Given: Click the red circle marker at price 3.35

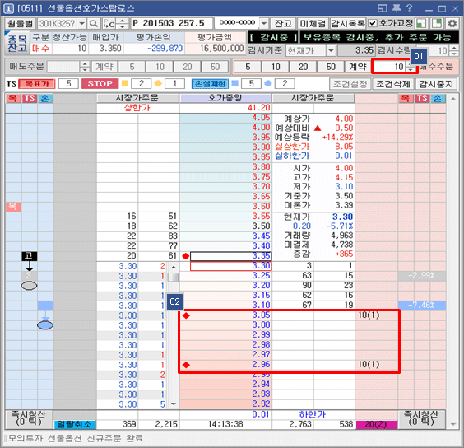Looking at the screenshot, I should pyautogui.click(x=186, y=256).
